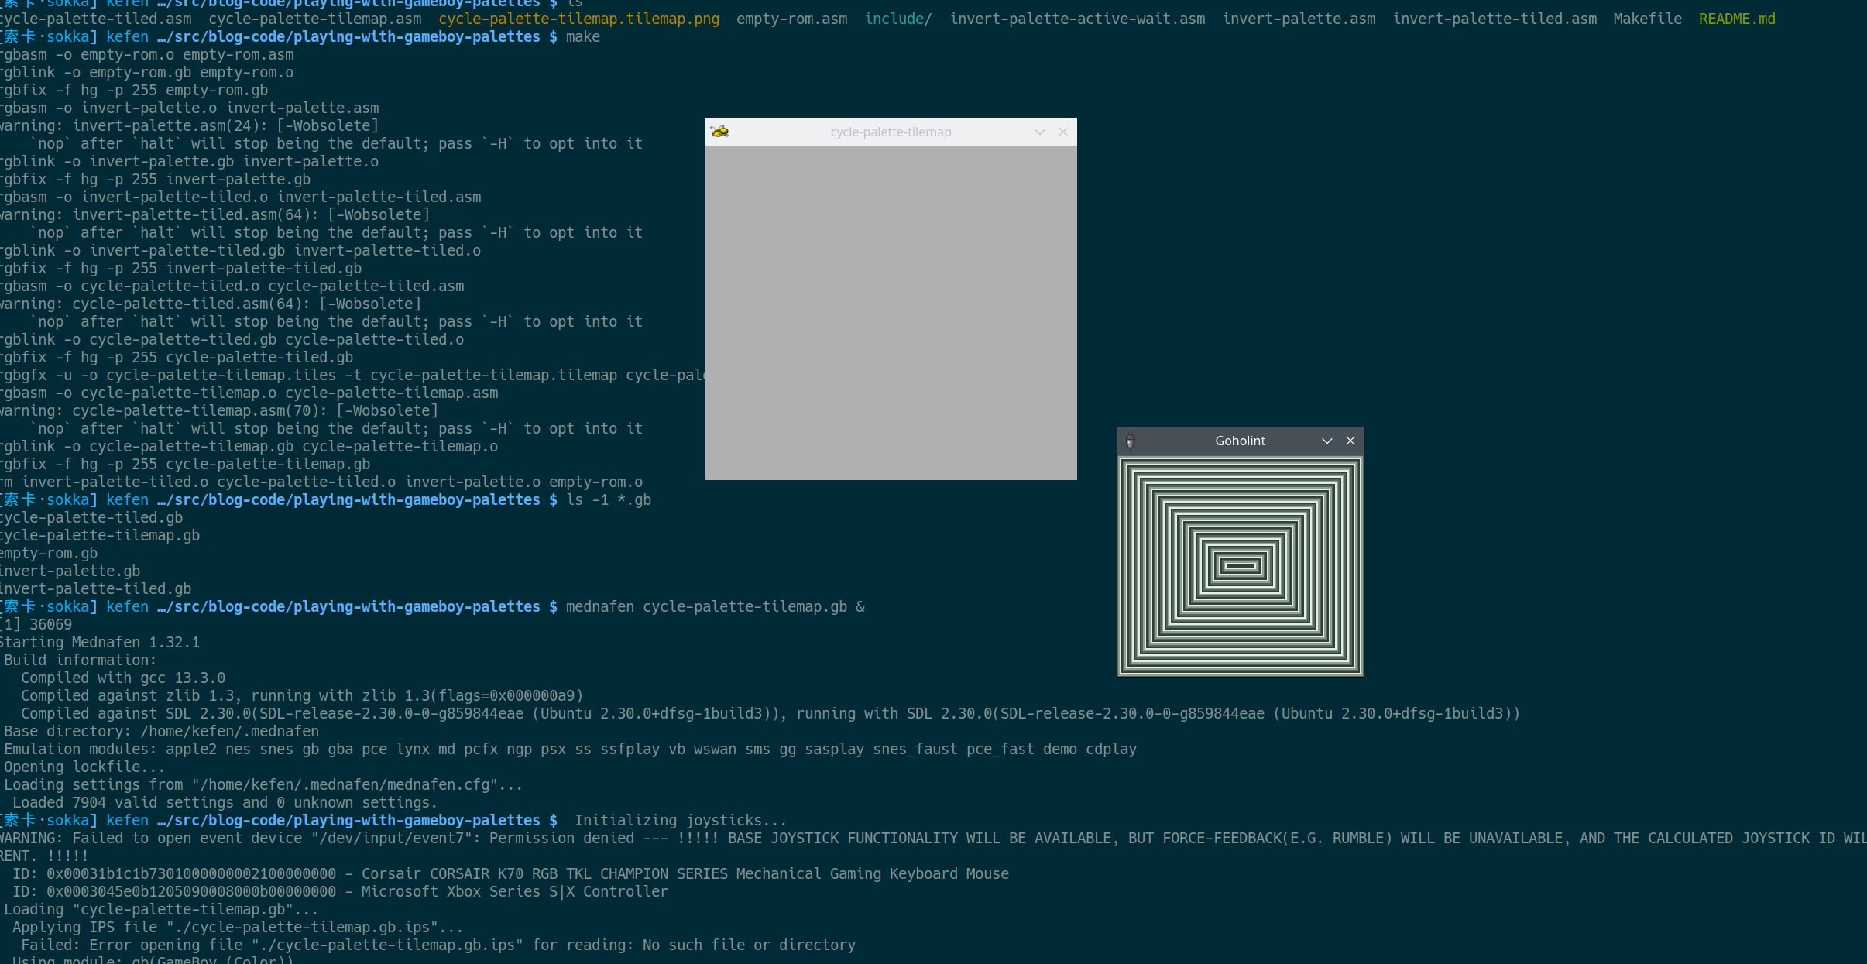Expand the cycle-palette-tilemap window menu chevron
Screen dimensions: 1867x964
pos(1040,132)
